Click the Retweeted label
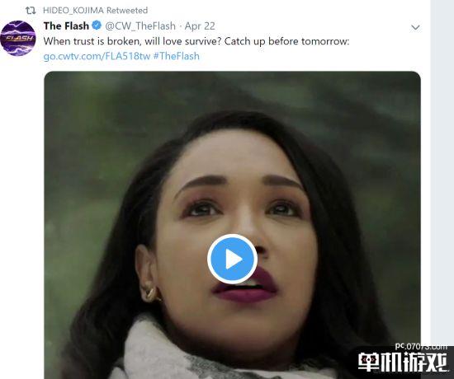This screenshot has width=454, height=379. pyautogui.click(x=127, y=11)
